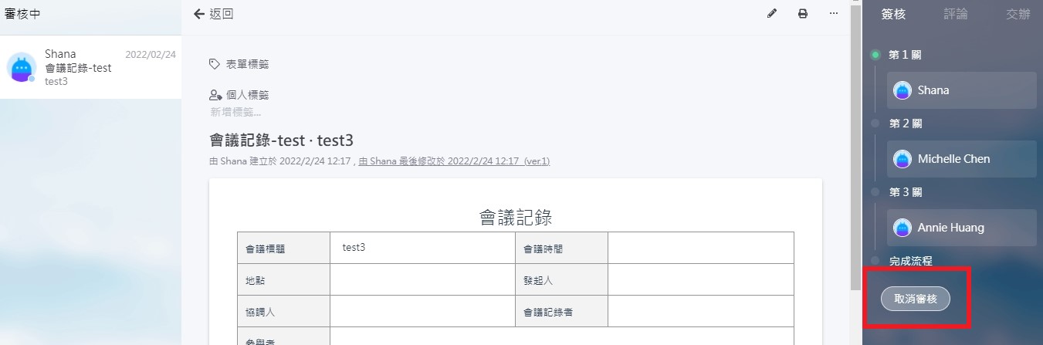Image resolution: width=1043 pixels, height=345 pixels.
Task: Click the form tag icon
Action: 215,64
